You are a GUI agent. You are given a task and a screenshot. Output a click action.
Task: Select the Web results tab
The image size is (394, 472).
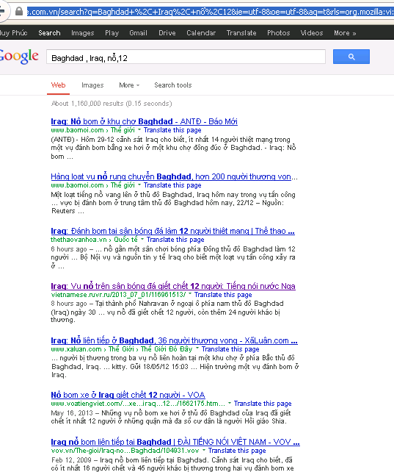pos(58,85)
